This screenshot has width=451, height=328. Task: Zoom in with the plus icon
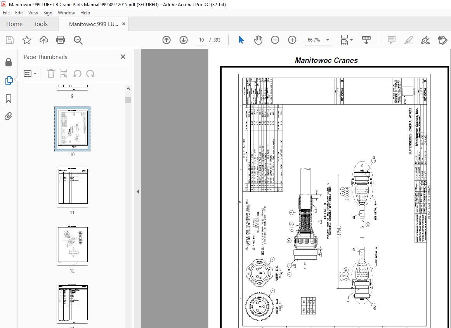(292, 40)
